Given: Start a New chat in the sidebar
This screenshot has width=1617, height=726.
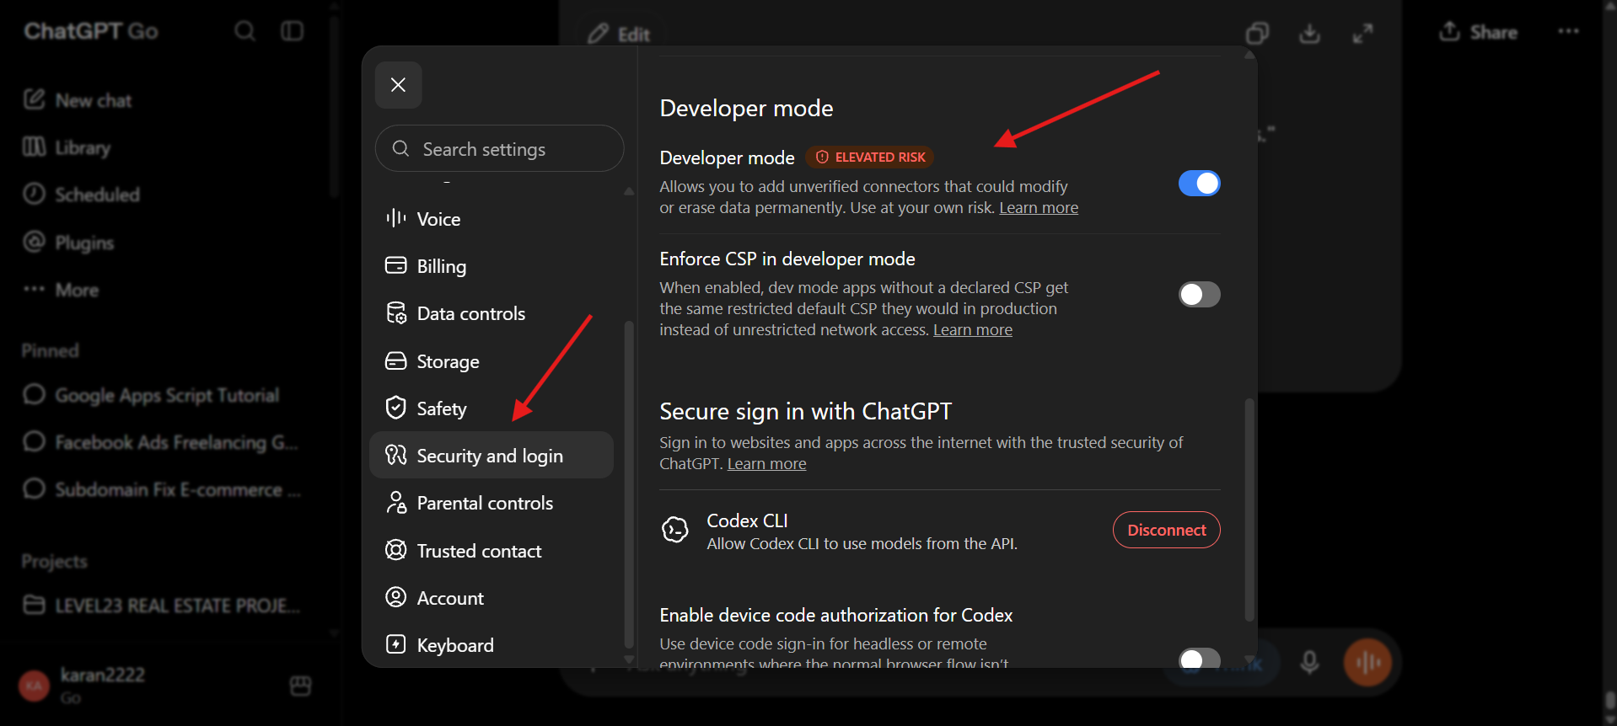Looking at the screenshot, I should pyautogui.click(x=78, y=100).
